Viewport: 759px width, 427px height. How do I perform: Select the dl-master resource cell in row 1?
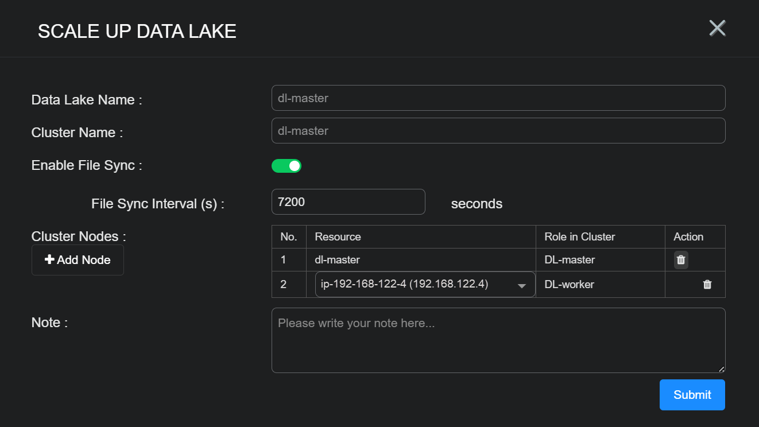tap(338, 260)
